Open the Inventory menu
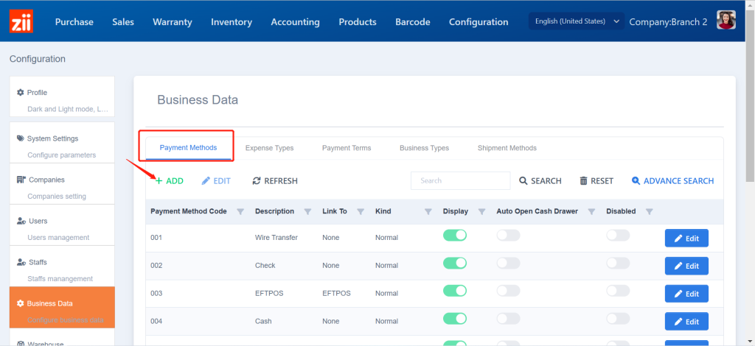The height and width of the screenshot is (346, 755). 232,21
